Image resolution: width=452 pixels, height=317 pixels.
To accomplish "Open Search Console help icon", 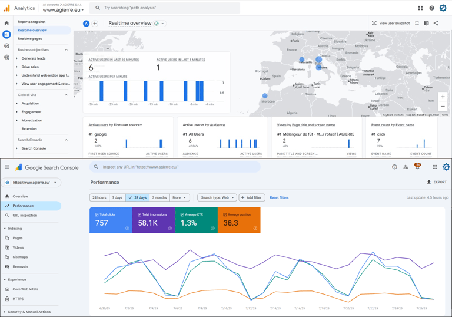I will (394, 167).
